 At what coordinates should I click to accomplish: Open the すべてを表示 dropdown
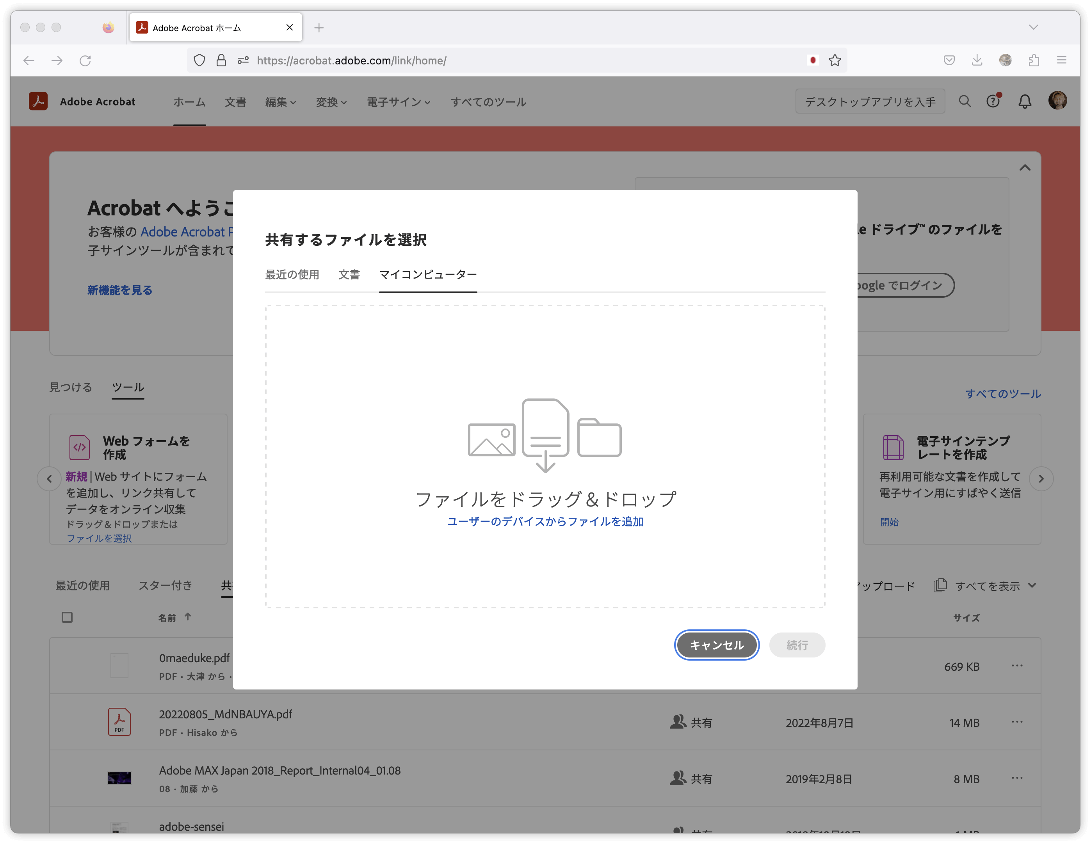point(985,585)
